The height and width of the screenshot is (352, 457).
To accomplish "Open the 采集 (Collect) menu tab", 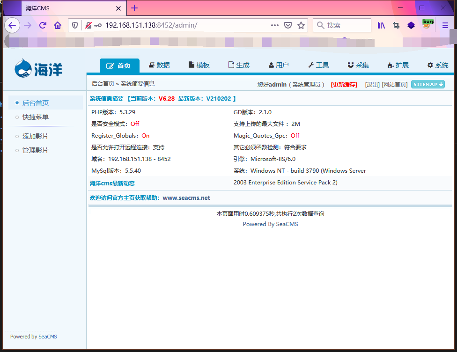I will 358,65.
